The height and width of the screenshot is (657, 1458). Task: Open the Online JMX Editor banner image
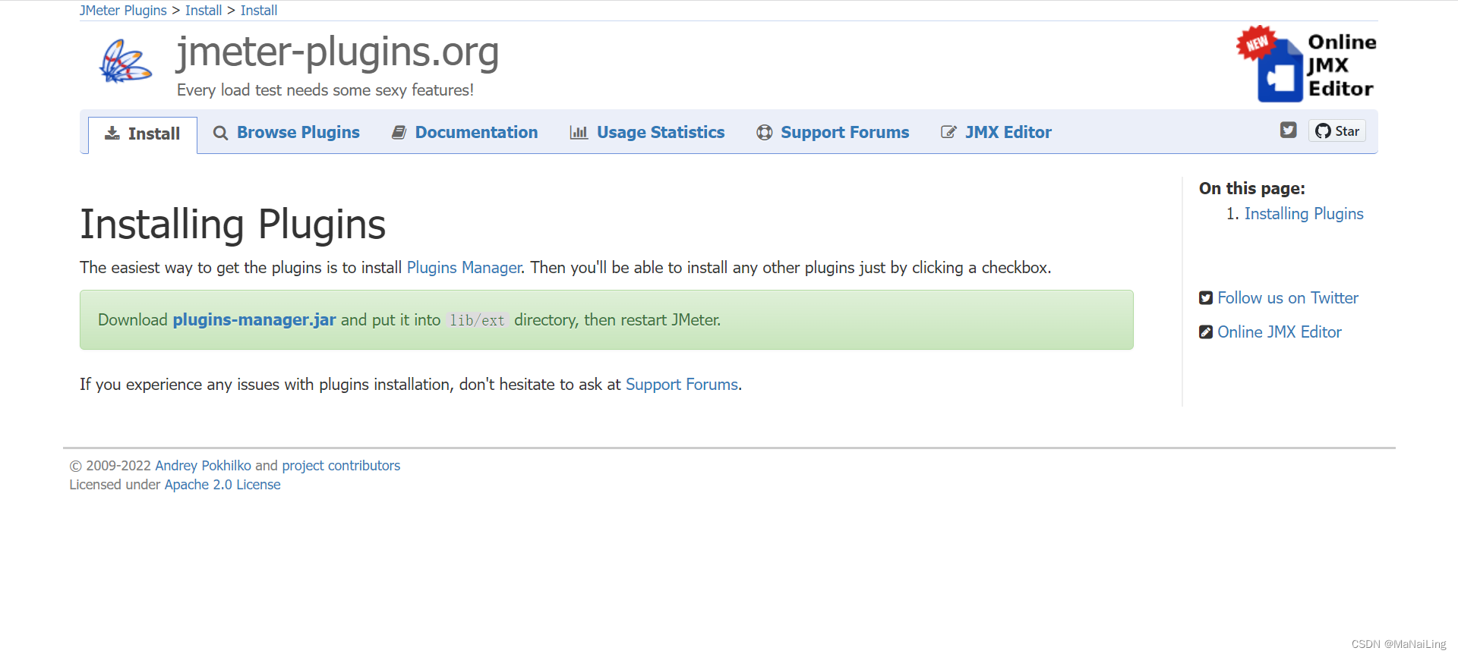tap(1306, 64)
